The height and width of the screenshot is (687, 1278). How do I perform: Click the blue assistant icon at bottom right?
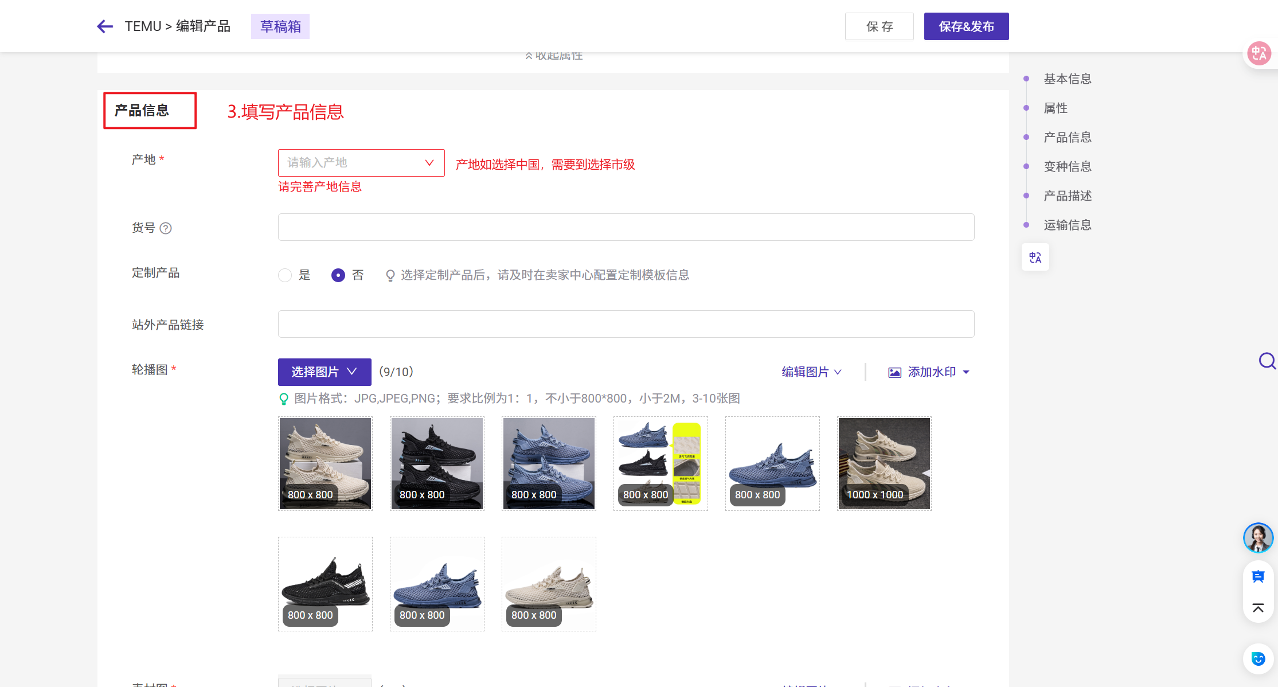point(1259,659)
